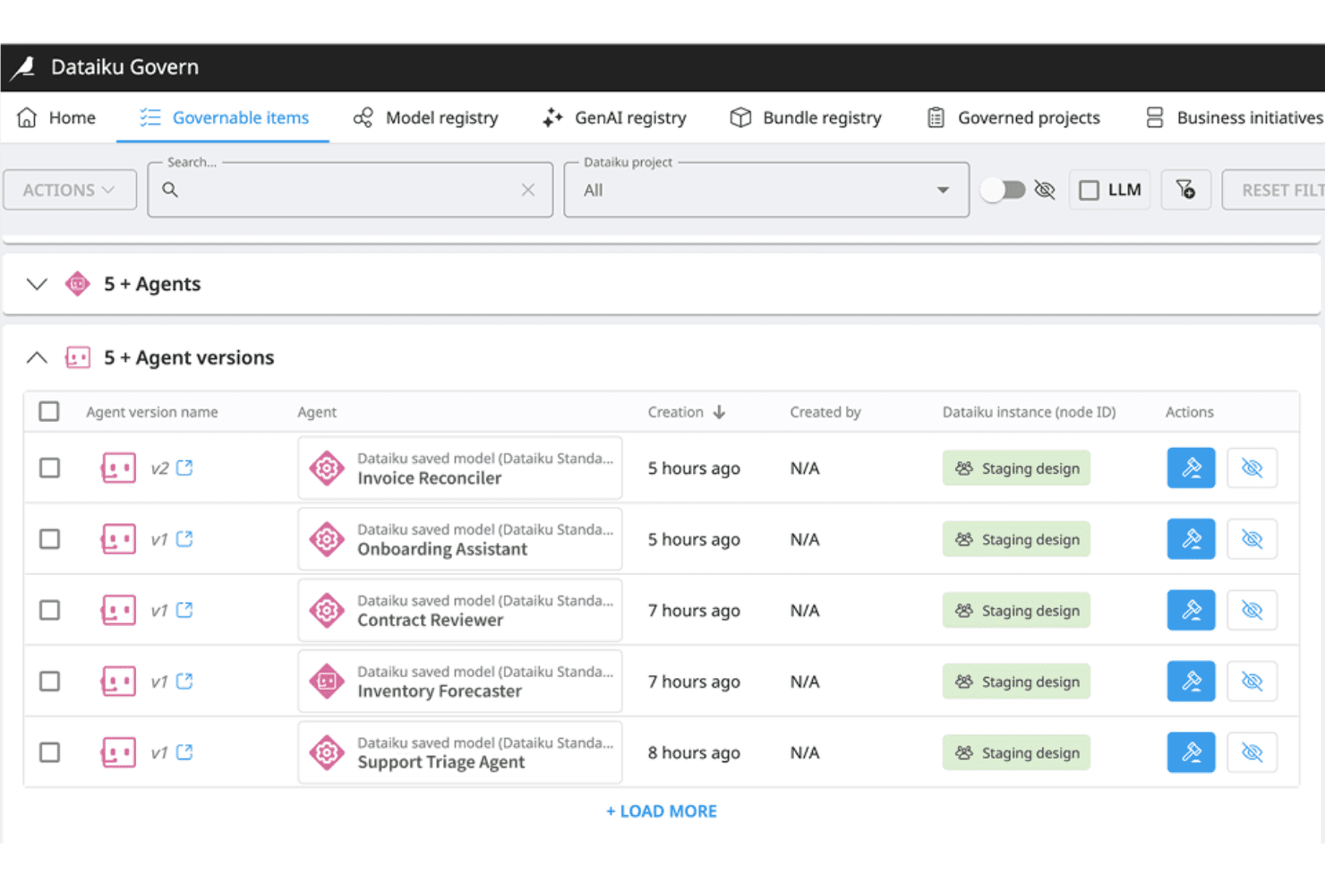Open the Dataiku project dropdown
The width and height of the screenshot is (1325, 884).
[766, 190]
